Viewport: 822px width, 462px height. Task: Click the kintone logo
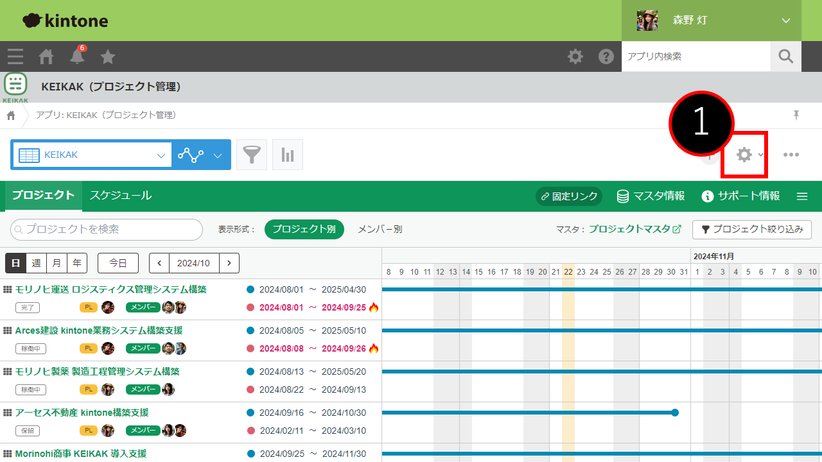click(65, 21)
